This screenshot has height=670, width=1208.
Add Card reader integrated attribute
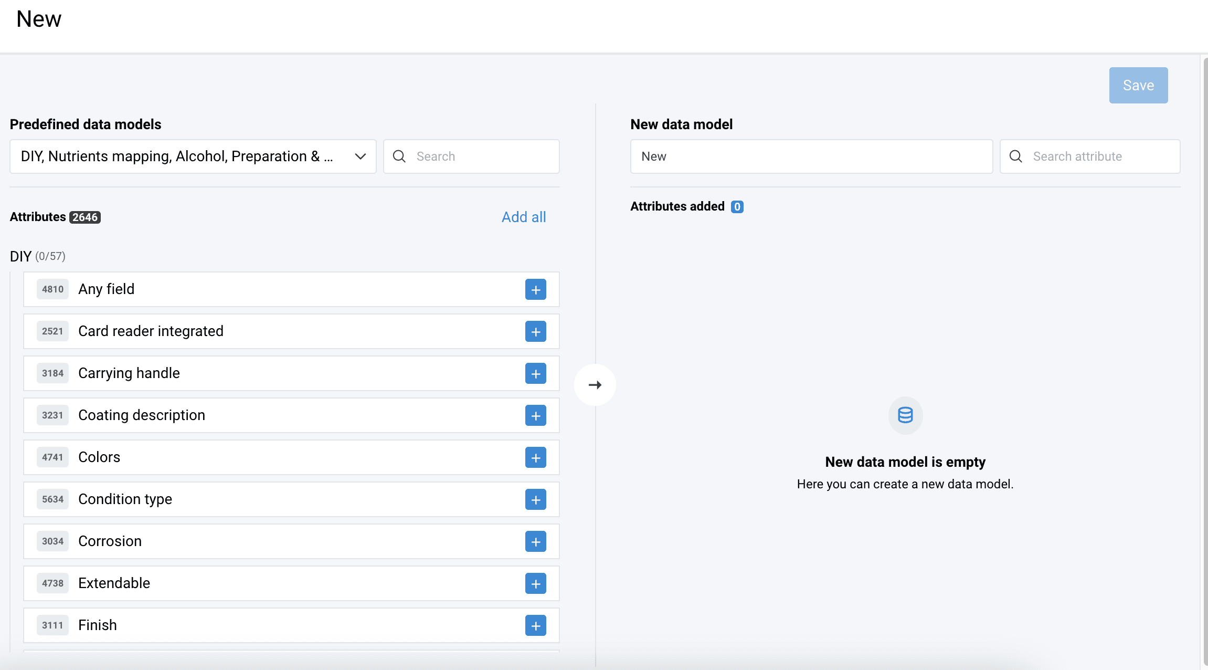[535, 331]
